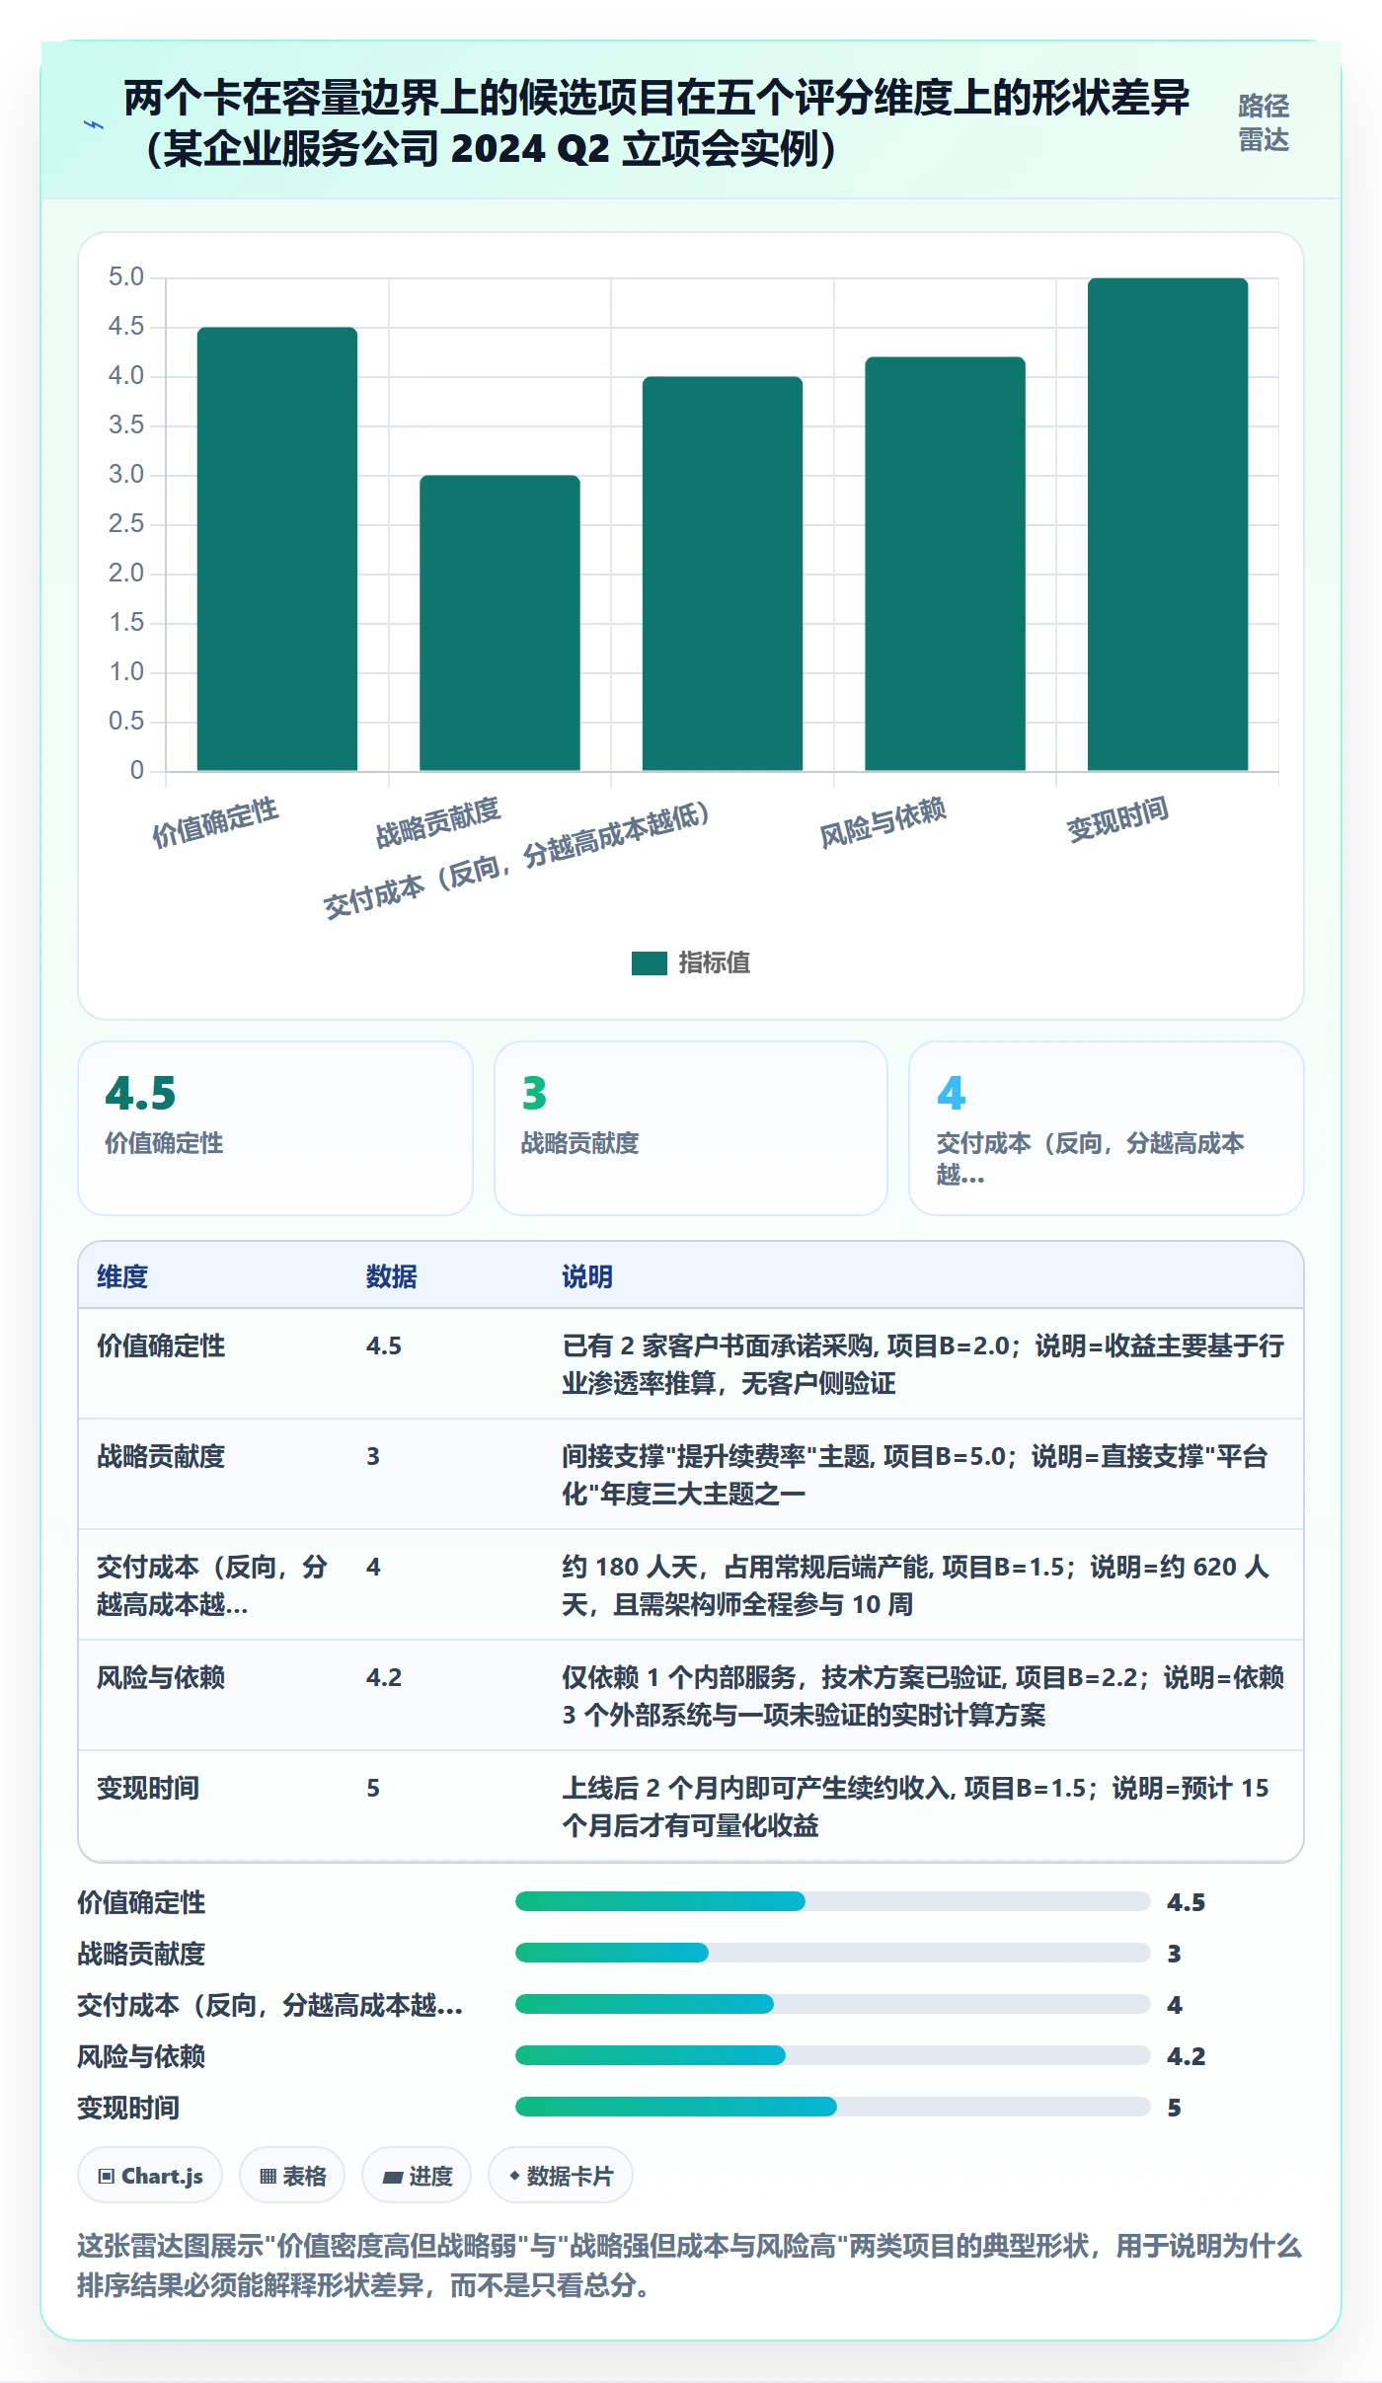The image size is (1382, 2383).
Task: Open the 4 交付成本 data card
Action: click(x=1107, y=1128)
